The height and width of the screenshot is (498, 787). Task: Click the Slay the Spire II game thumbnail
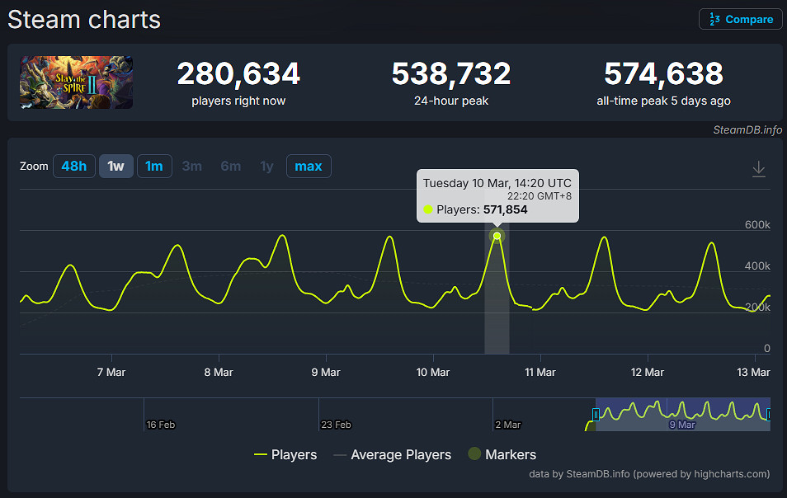(x=77, y=82)
